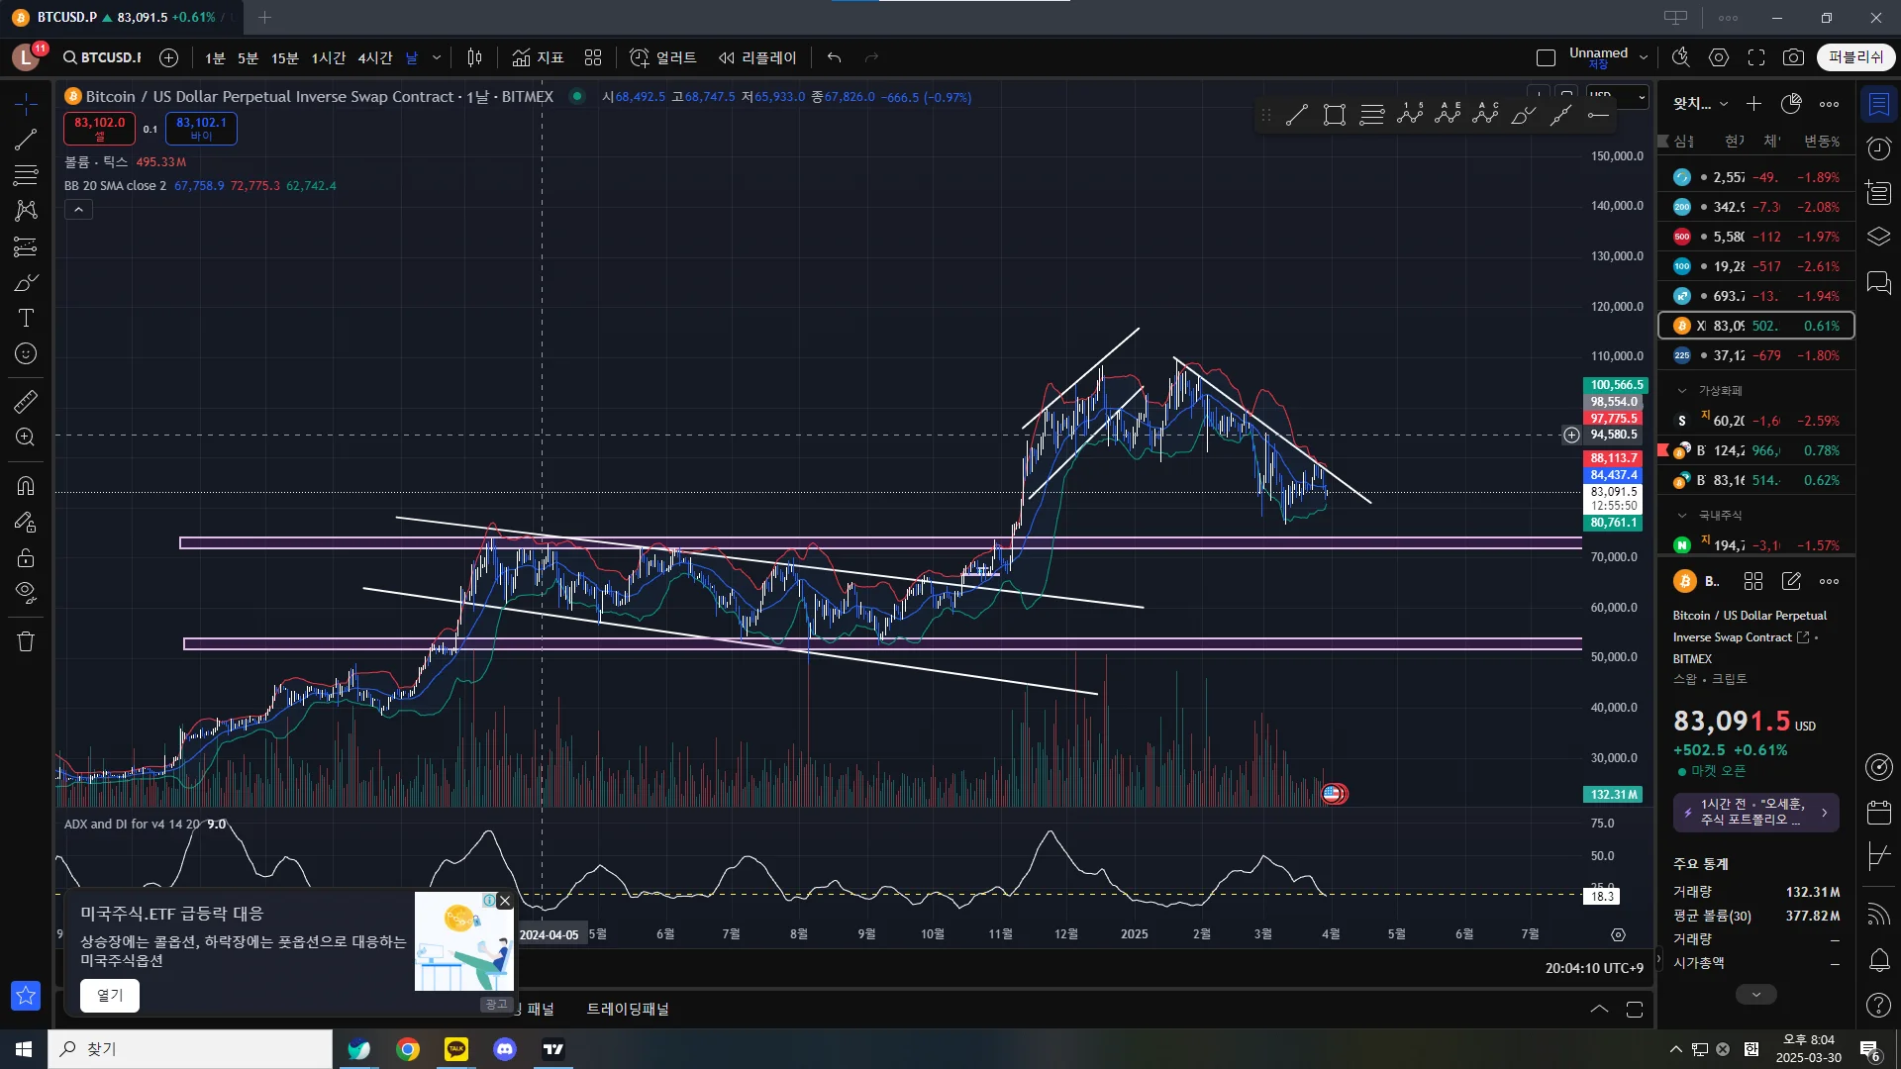Open the 트레이딩패널 tab
1901x1069 pixels.
click(x=628, y=1009)
